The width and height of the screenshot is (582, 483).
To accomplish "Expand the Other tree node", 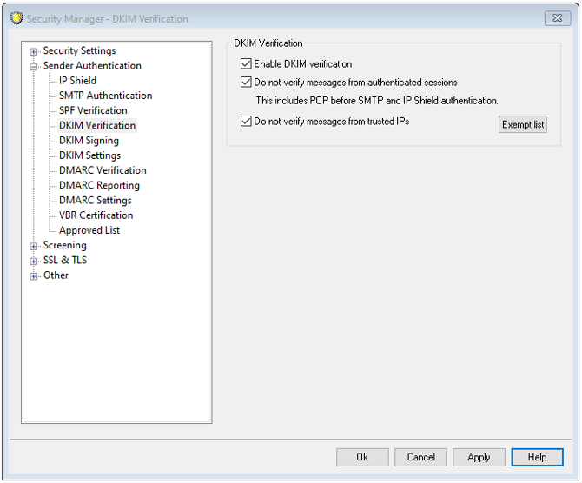I will point(35,276).
